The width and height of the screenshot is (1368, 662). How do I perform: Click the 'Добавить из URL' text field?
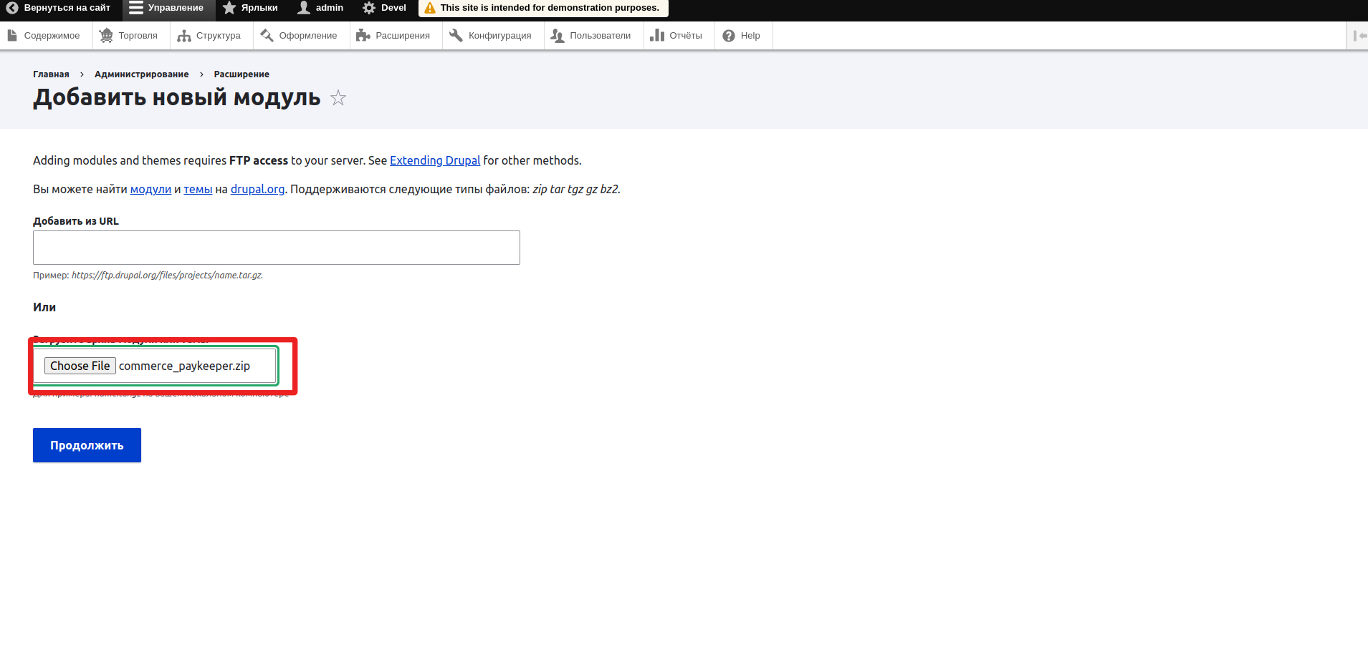pos(276,248)
